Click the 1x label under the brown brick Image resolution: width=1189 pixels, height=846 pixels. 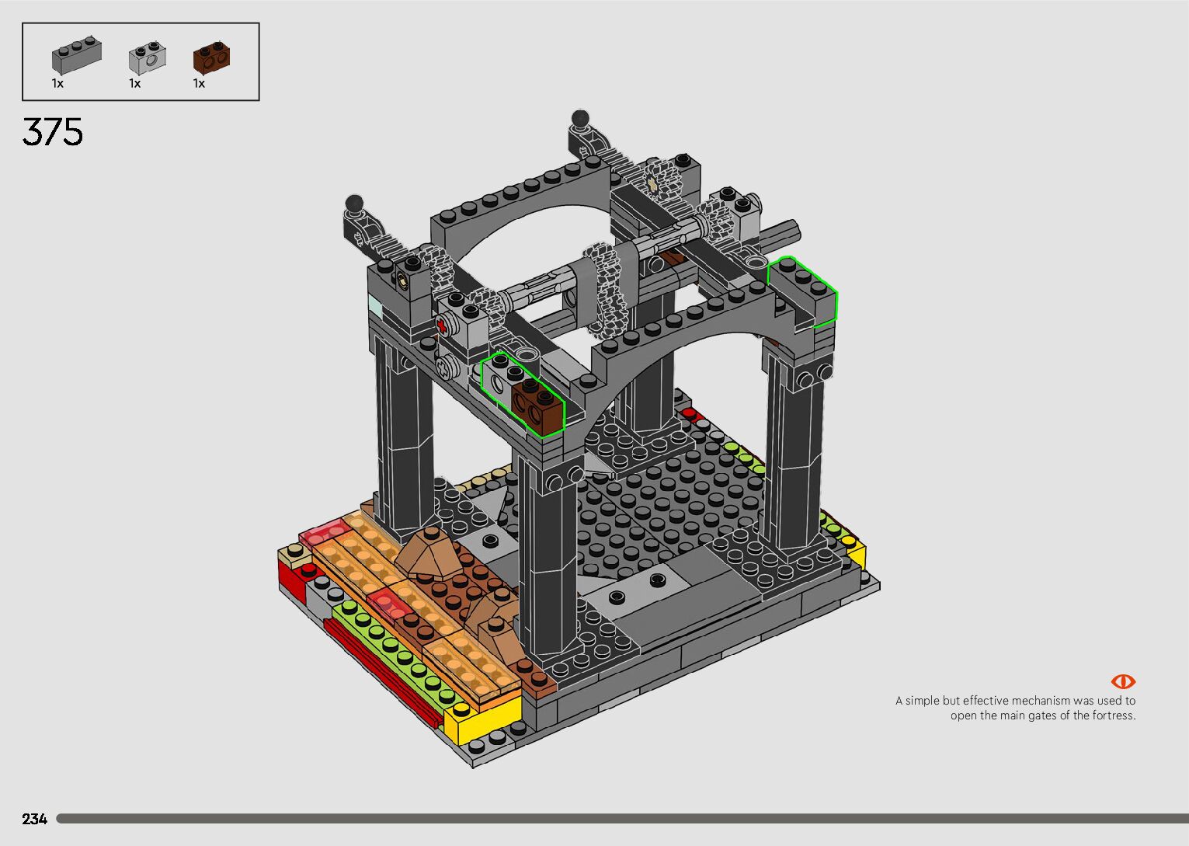pyautogui.click(x=200, y=84)
